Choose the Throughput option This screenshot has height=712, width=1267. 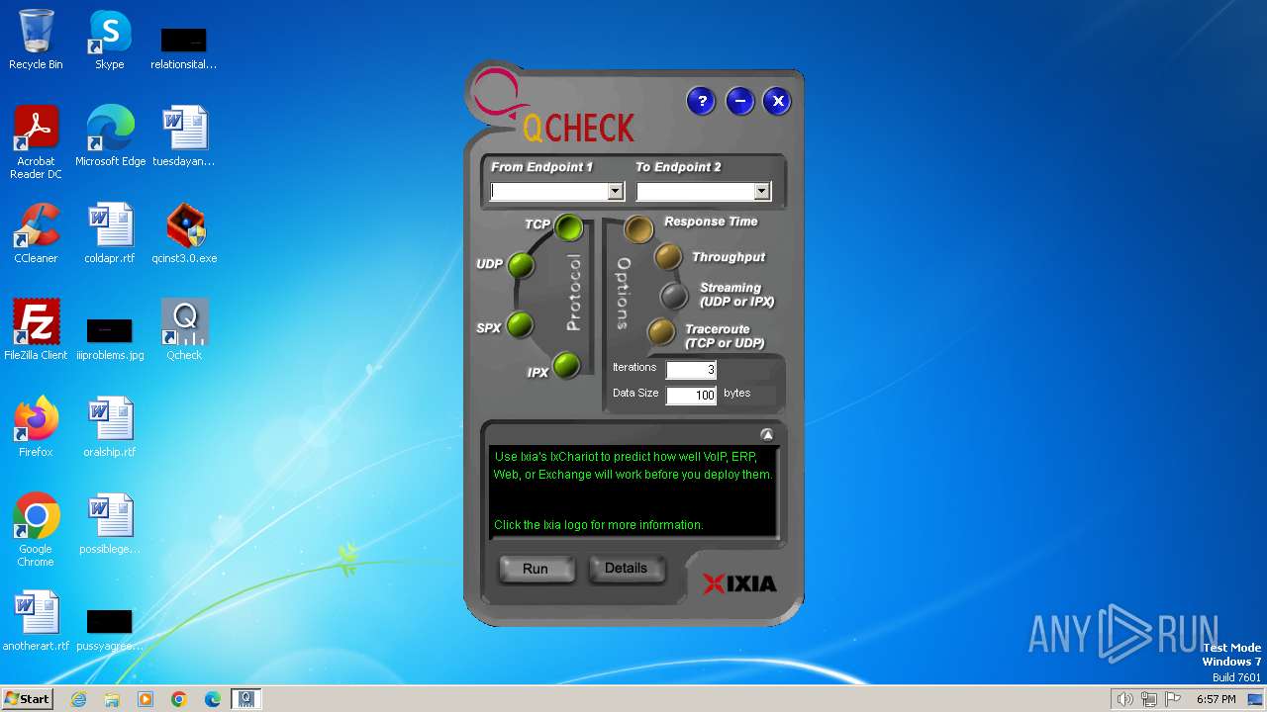(x=668, y=257)
